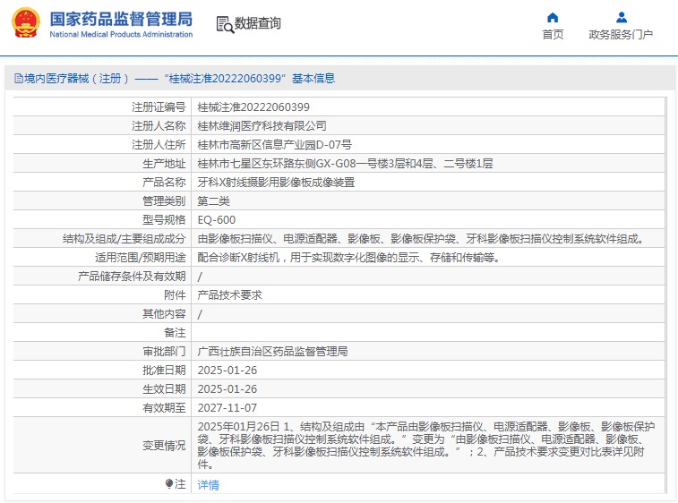
Task: Click the 生产地址 row label
Action: pyautogui.click(x=164, y=164)
